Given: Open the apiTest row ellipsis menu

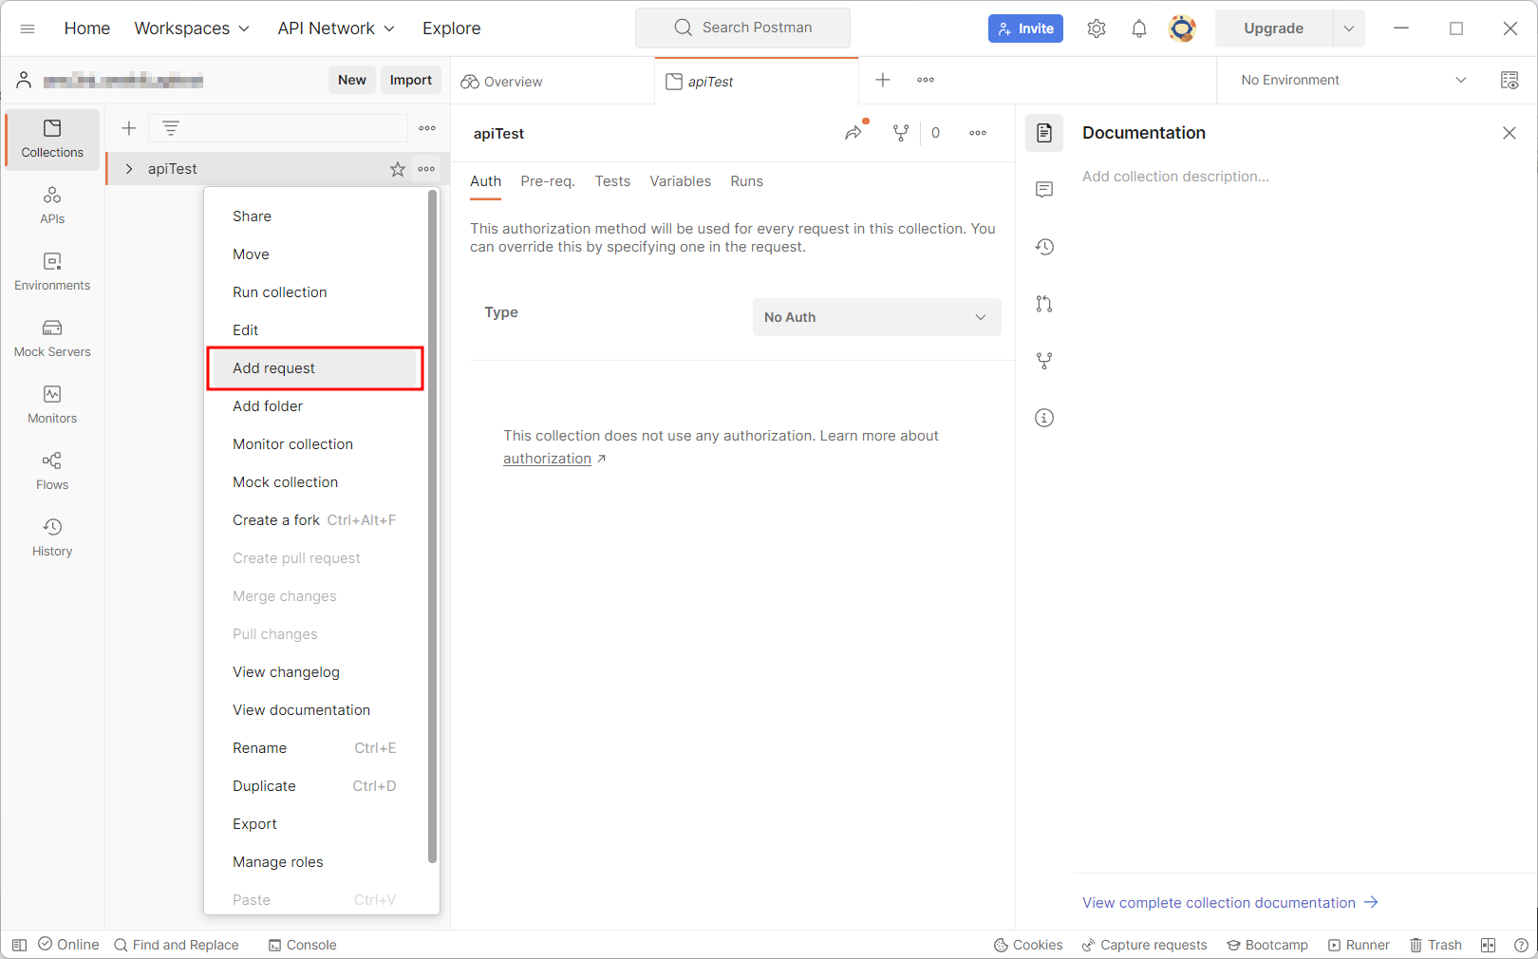Looking at the screenshot, I should coord(426,169).
